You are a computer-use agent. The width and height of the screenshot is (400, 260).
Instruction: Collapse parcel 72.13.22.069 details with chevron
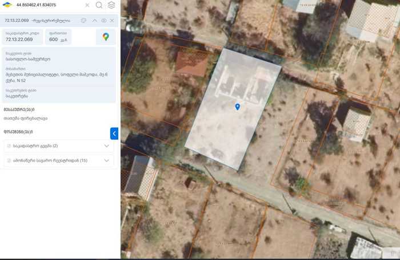(95, 21)
